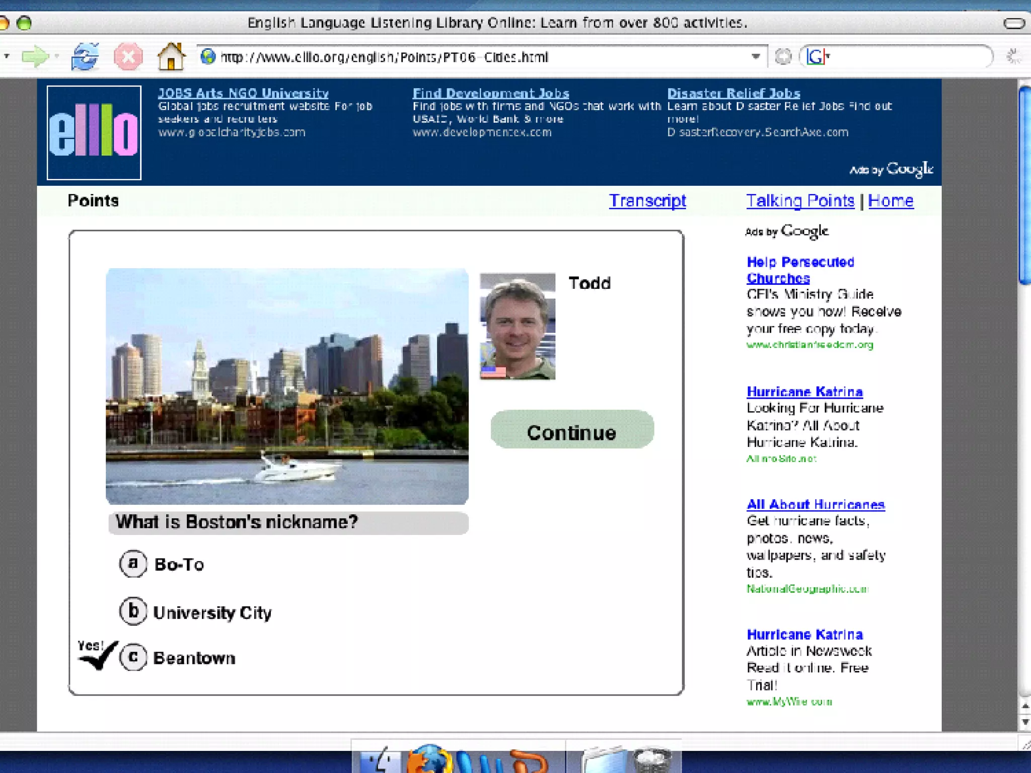Select answer c Beantown
Image resolution: width=1031 pixels, height=773 pixels.
coord(133,657)
